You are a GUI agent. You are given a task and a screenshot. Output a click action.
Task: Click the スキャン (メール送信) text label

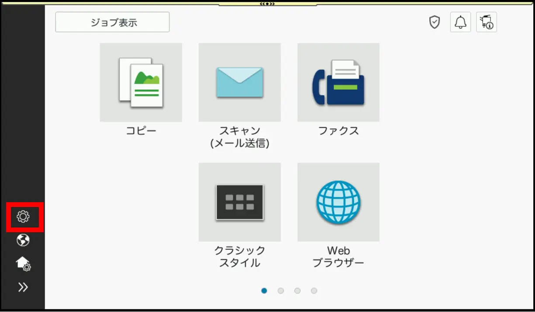click(x=239, y=137)
